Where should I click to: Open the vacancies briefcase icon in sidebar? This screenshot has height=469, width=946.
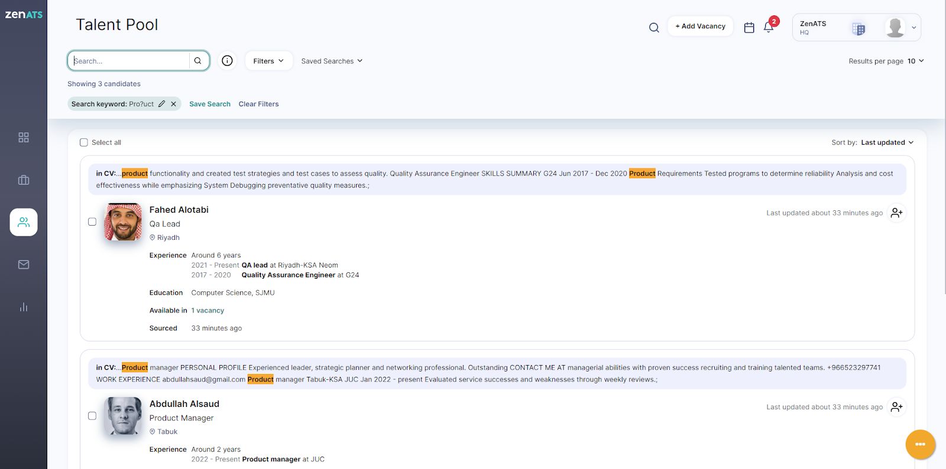point(24,180)
